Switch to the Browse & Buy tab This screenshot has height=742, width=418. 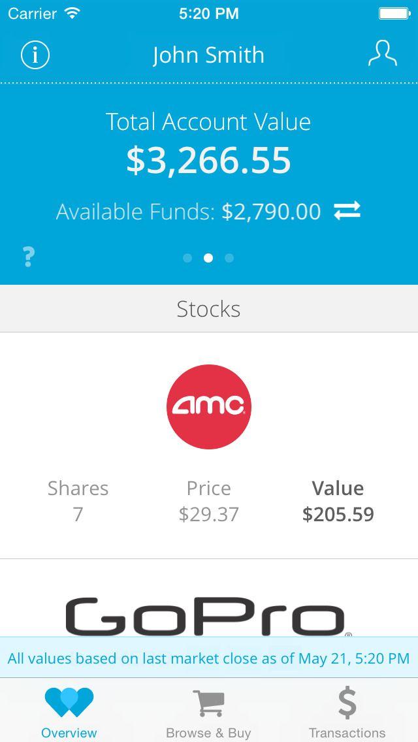pyautogui.click(x=208, y=711)
